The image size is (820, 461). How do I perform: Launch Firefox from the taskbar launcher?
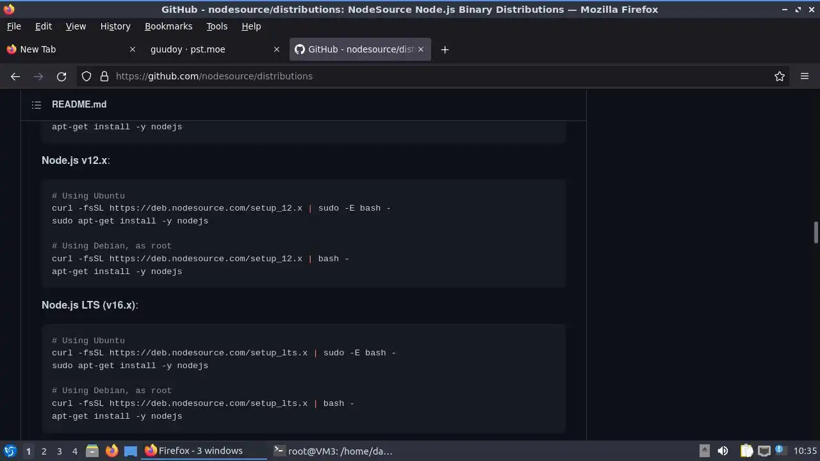(x=111, y=451)
